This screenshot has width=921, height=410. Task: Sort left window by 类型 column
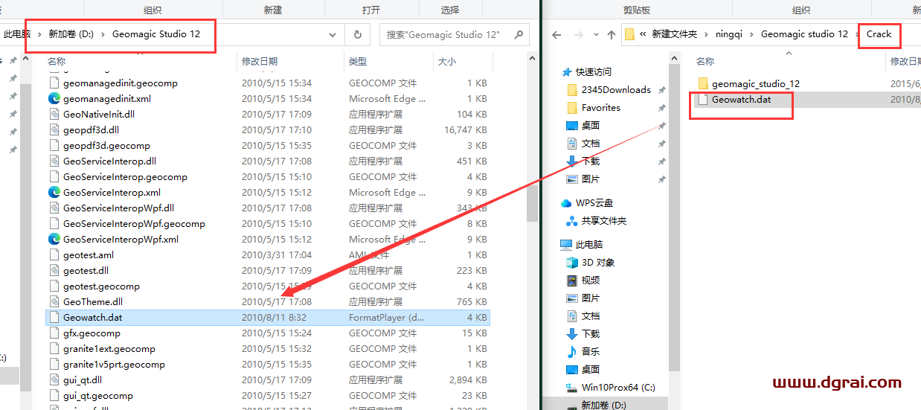tap(358, 61)
